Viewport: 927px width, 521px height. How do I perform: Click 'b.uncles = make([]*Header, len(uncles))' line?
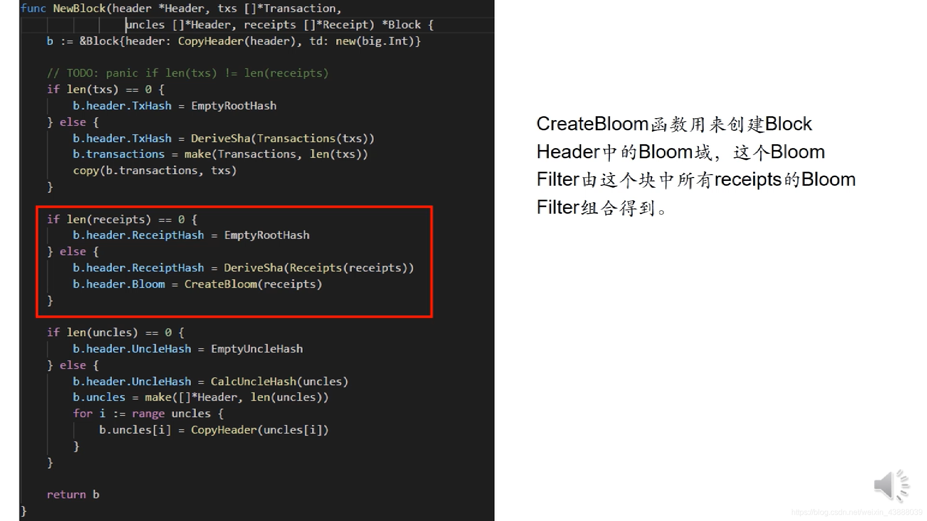pos(201,398)
